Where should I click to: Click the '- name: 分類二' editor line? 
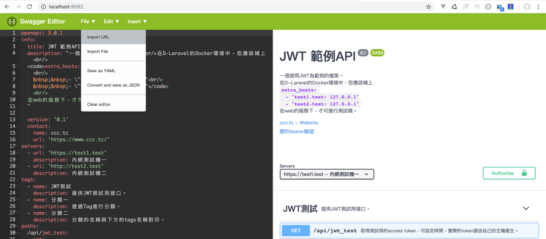point(48,212)
